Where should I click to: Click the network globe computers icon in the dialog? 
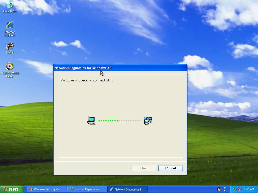tap(148, 121)
